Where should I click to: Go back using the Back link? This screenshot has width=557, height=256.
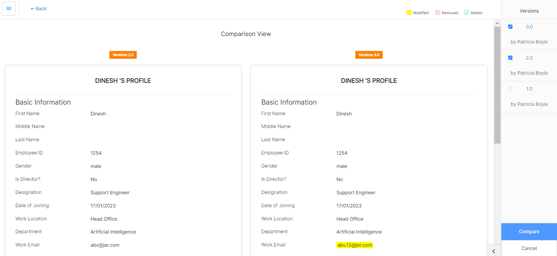(39, 9)
